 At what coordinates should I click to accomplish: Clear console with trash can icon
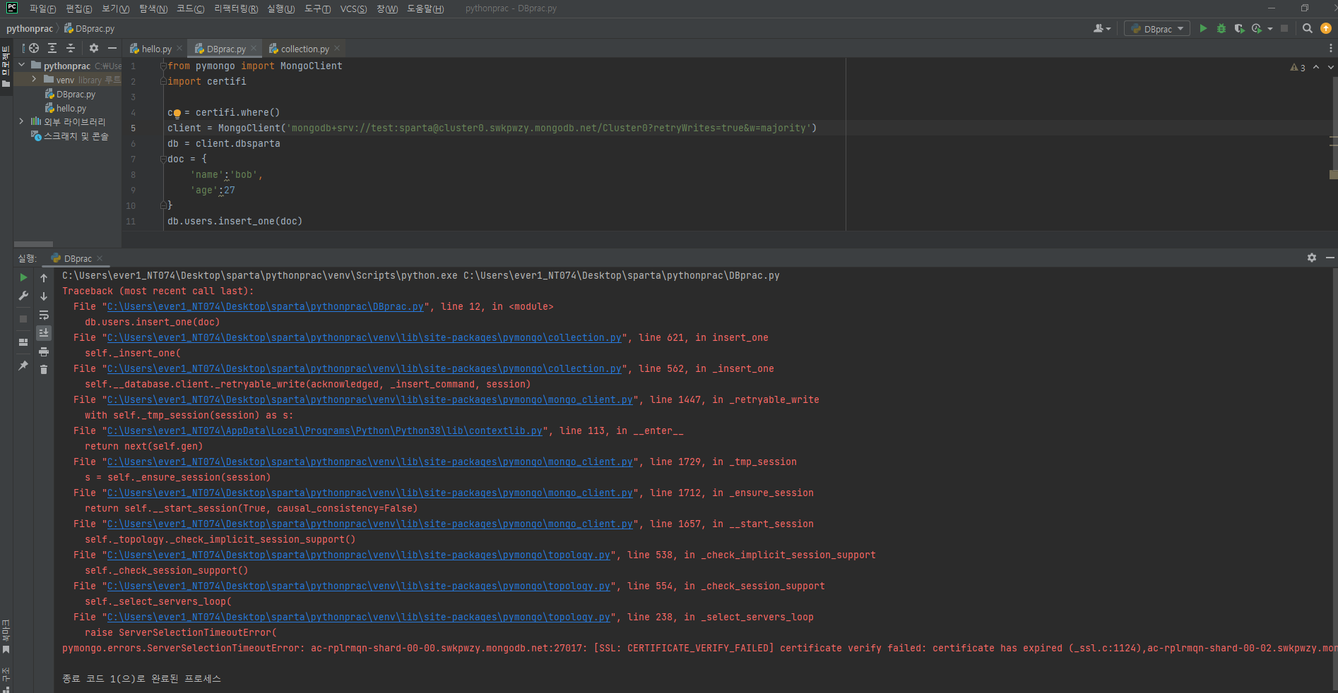[44, 370]
